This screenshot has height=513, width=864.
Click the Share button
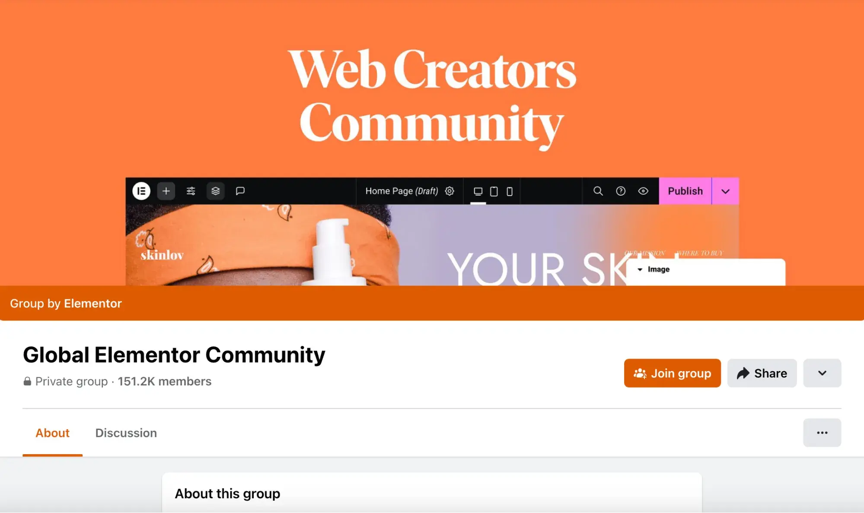tap(762, 372)
